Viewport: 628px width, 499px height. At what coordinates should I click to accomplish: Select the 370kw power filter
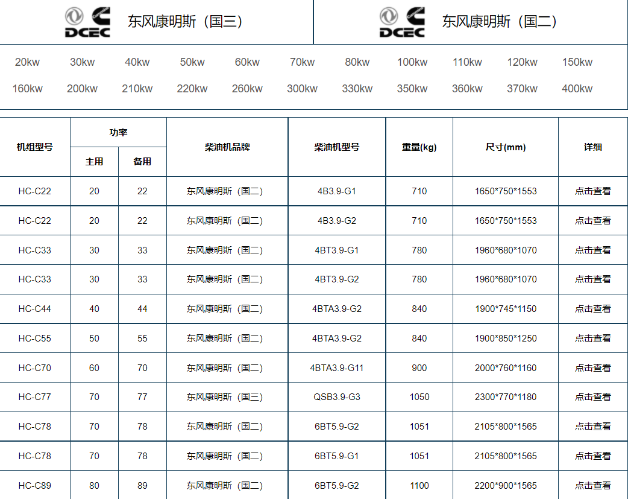pos(523,89)
